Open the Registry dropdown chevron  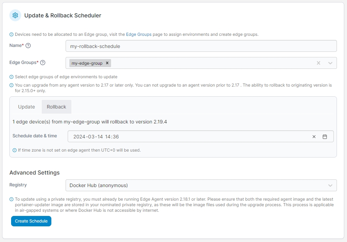coord(330,185)
